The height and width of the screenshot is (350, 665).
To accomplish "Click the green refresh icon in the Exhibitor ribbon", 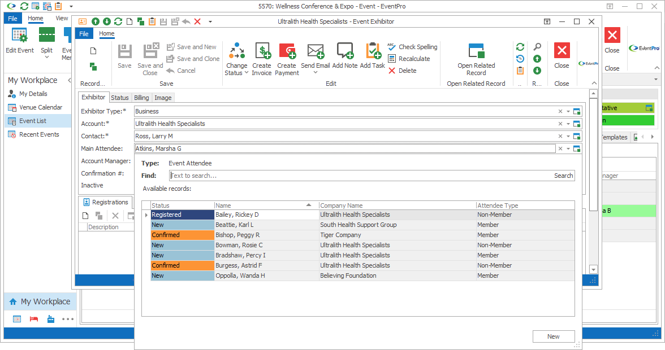I will [x=520, y=47].
